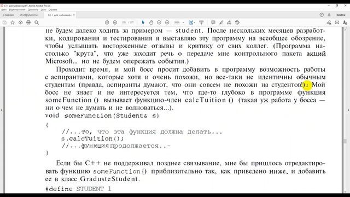Add a comment with sticky note icon
The height and width of the screenshot is (197, 350).
tap(213, 22)
